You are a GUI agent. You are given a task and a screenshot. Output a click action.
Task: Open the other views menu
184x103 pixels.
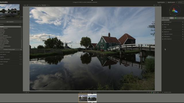[x=180, y=2]
